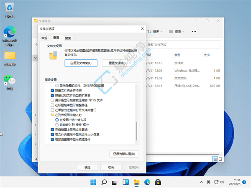251x188 pixels.
Task: Open taskbar Search magnifier
Action: [x=104, y=182]
